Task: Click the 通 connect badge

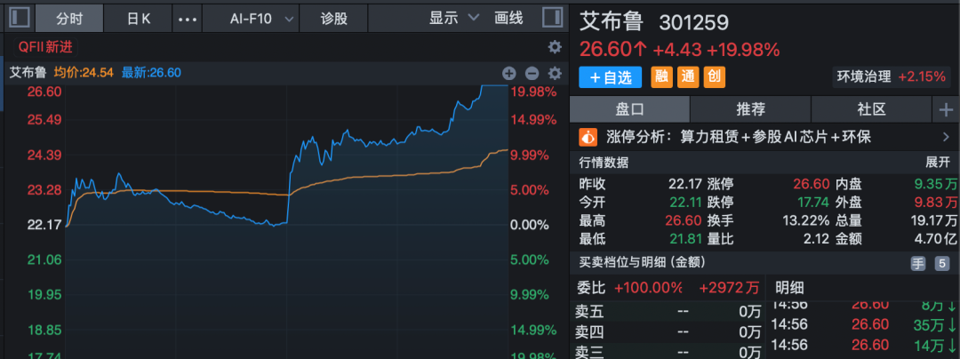Action: coord(687,77)
